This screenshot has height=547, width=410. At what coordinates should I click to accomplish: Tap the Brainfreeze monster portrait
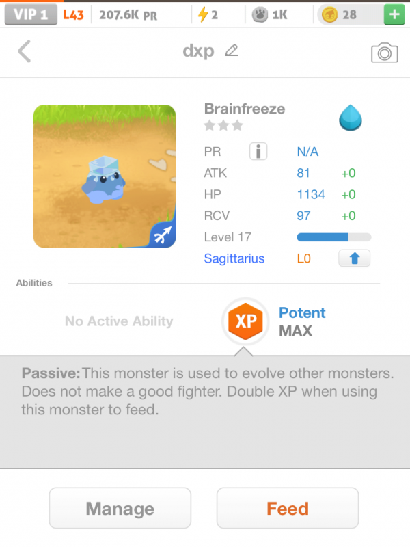[105, 176]
